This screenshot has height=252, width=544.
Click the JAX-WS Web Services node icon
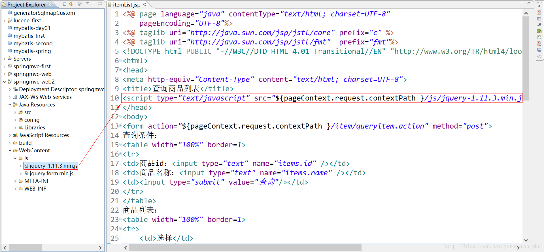coord(15,97)
